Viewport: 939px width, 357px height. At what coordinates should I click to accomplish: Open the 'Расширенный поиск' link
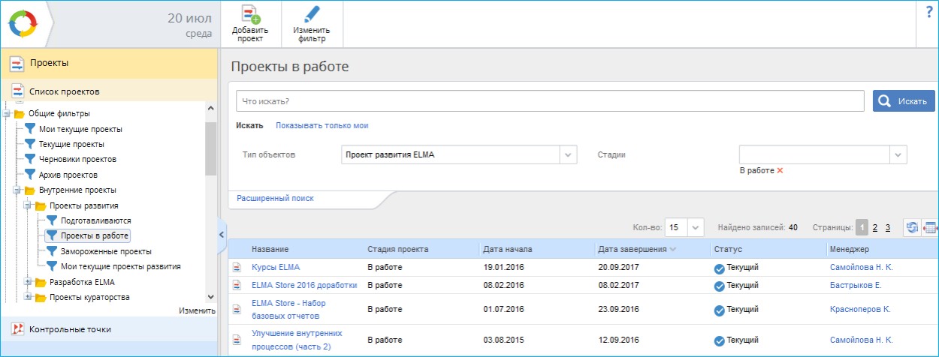pyautogui.click(x=275, y=199)
